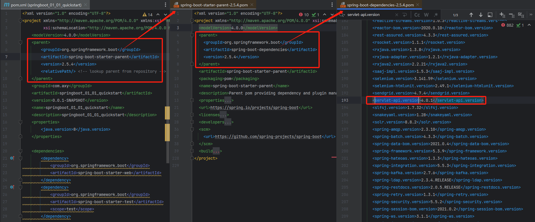Click groupId com.axy line in pom.xml

(x=62, y=86)
